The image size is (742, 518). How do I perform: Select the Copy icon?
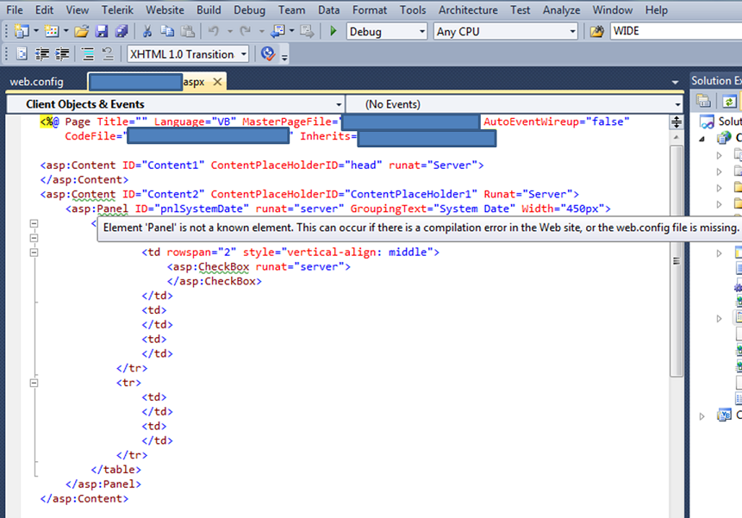click(x=166, y=30)
